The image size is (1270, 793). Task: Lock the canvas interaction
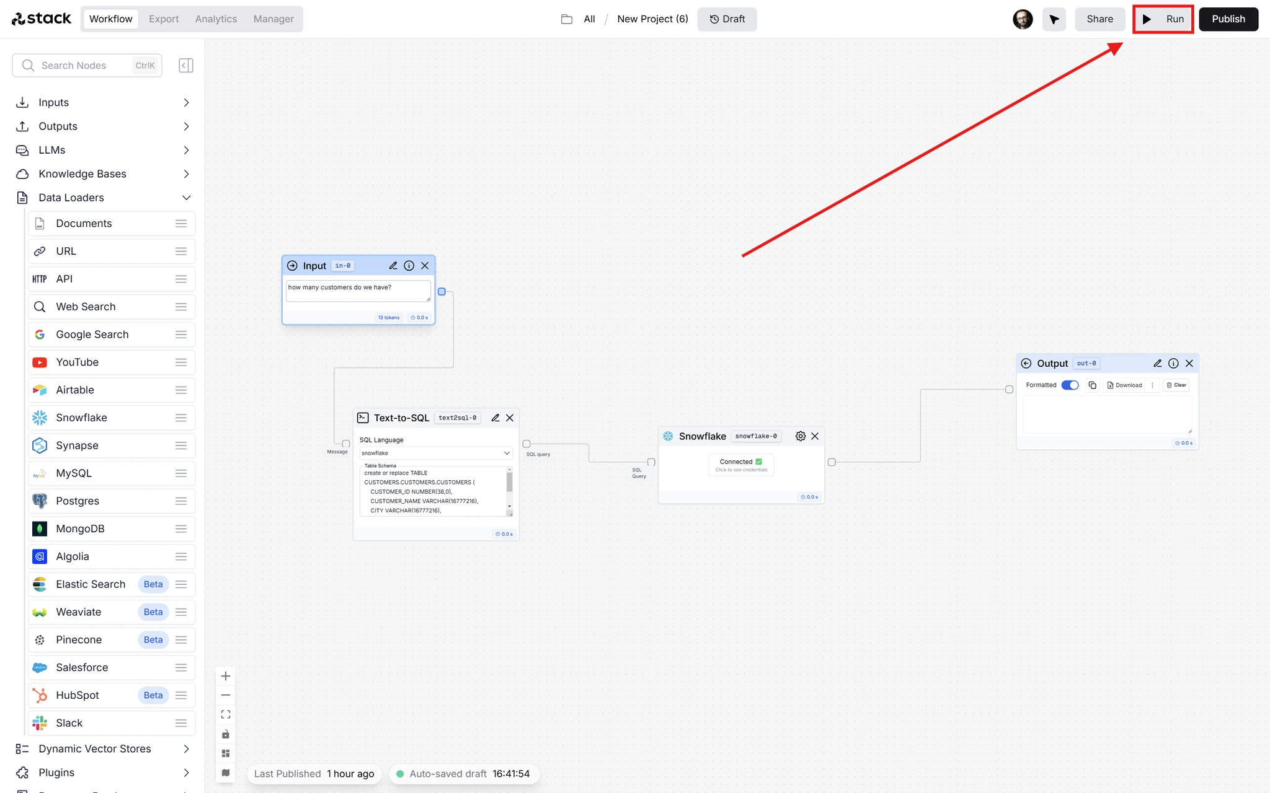(x=226, y=734)
